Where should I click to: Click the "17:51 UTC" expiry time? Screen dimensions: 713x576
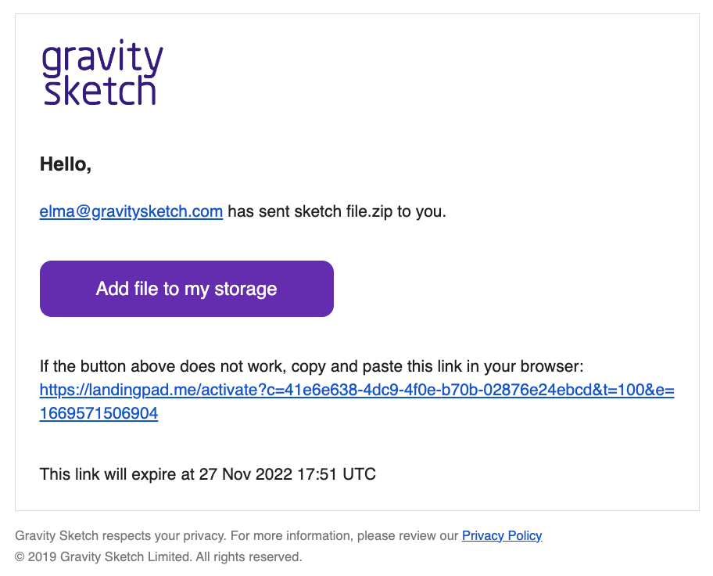click(x=336, y=474)
